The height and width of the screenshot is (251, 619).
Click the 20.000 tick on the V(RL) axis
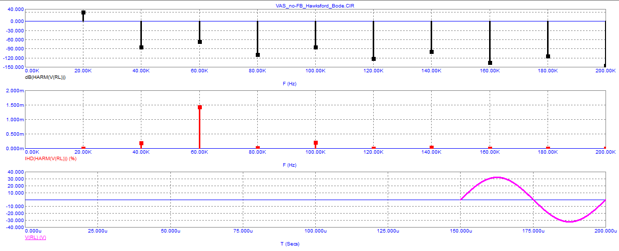15,186
